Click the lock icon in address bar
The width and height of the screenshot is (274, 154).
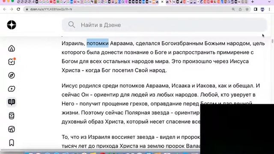point(27,9)
